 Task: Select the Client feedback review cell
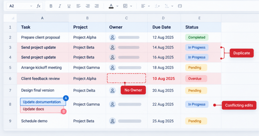(x=43, y=79)
